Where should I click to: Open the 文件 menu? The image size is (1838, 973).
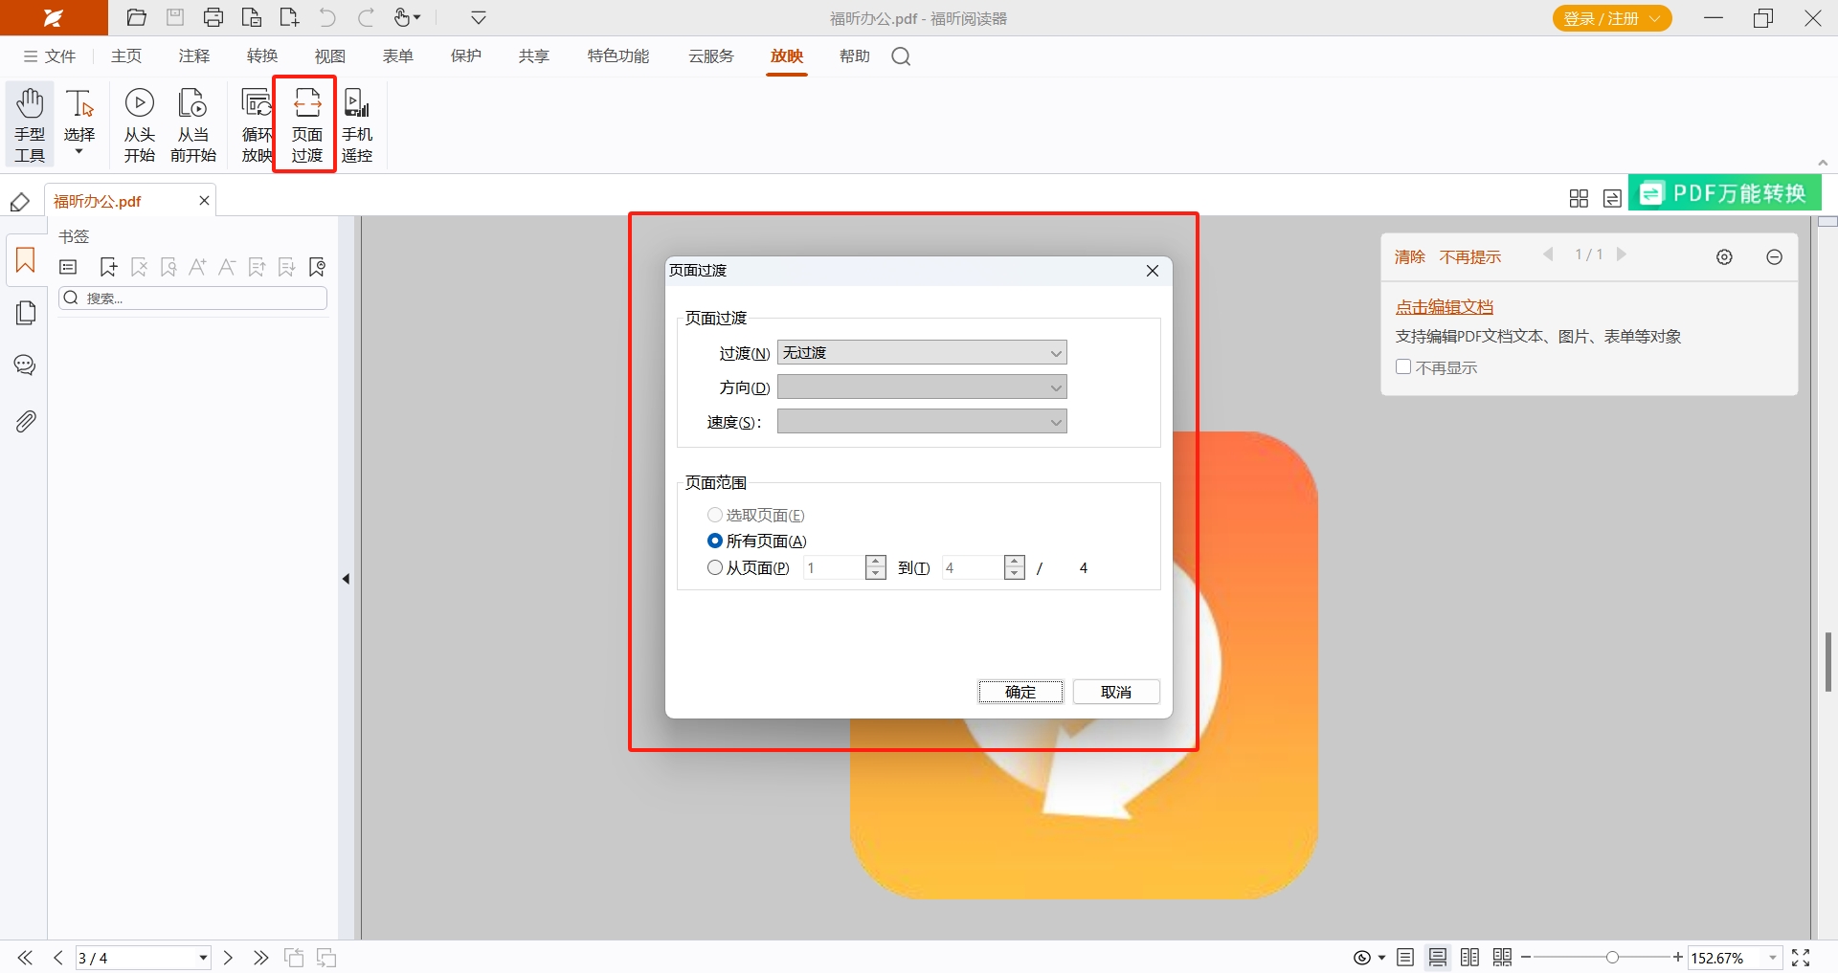pos(50,56)
